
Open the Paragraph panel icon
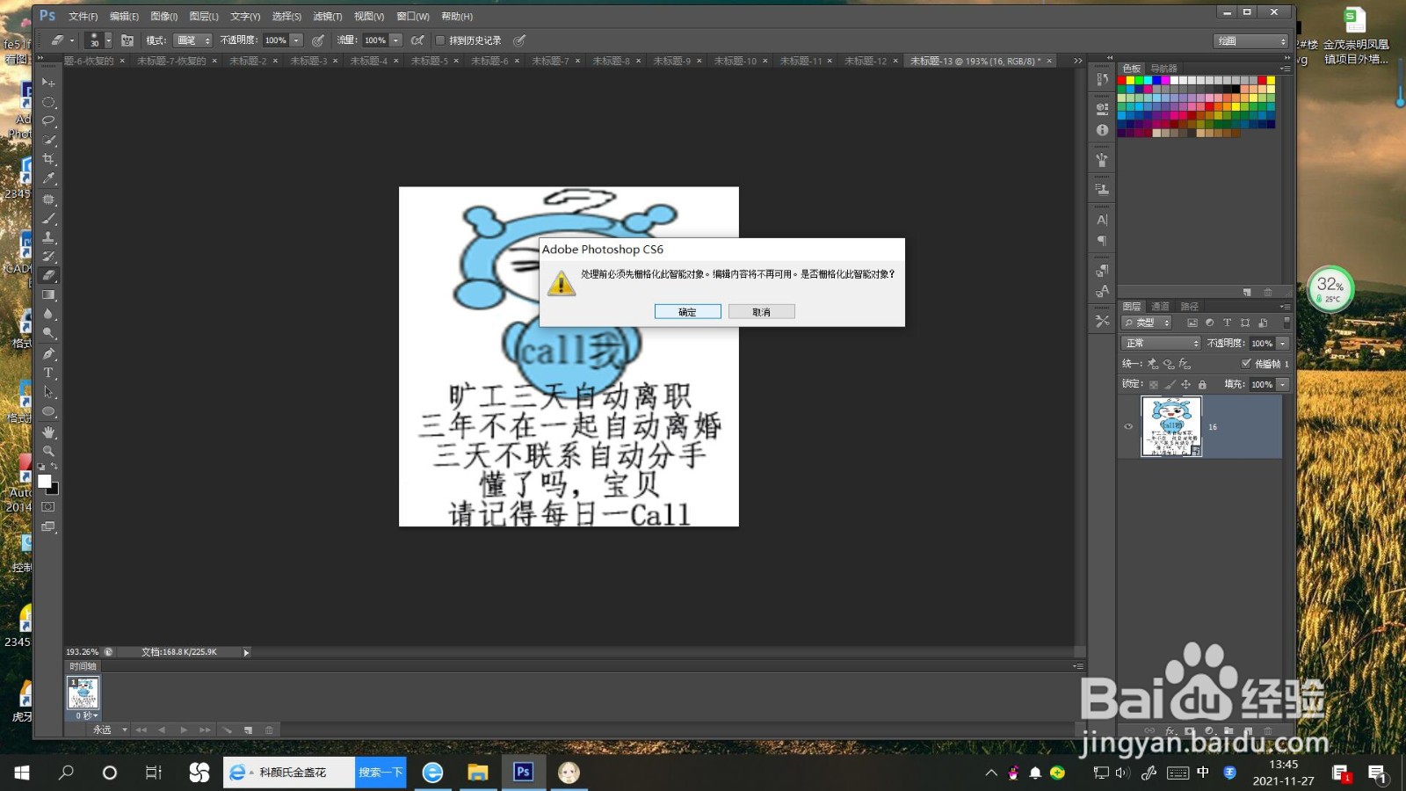[1102, 241]
